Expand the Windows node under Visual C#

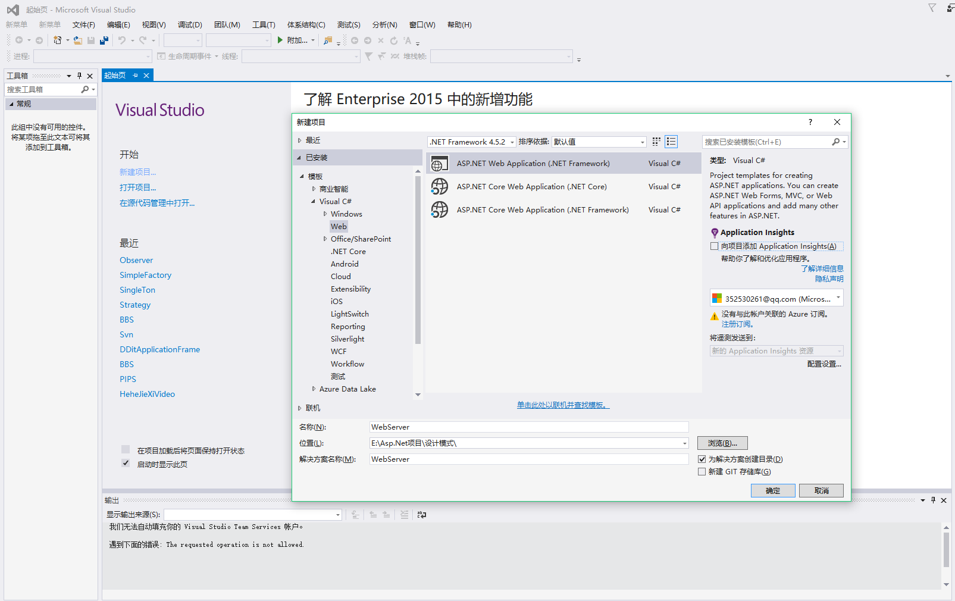click(x=325, y=214)
